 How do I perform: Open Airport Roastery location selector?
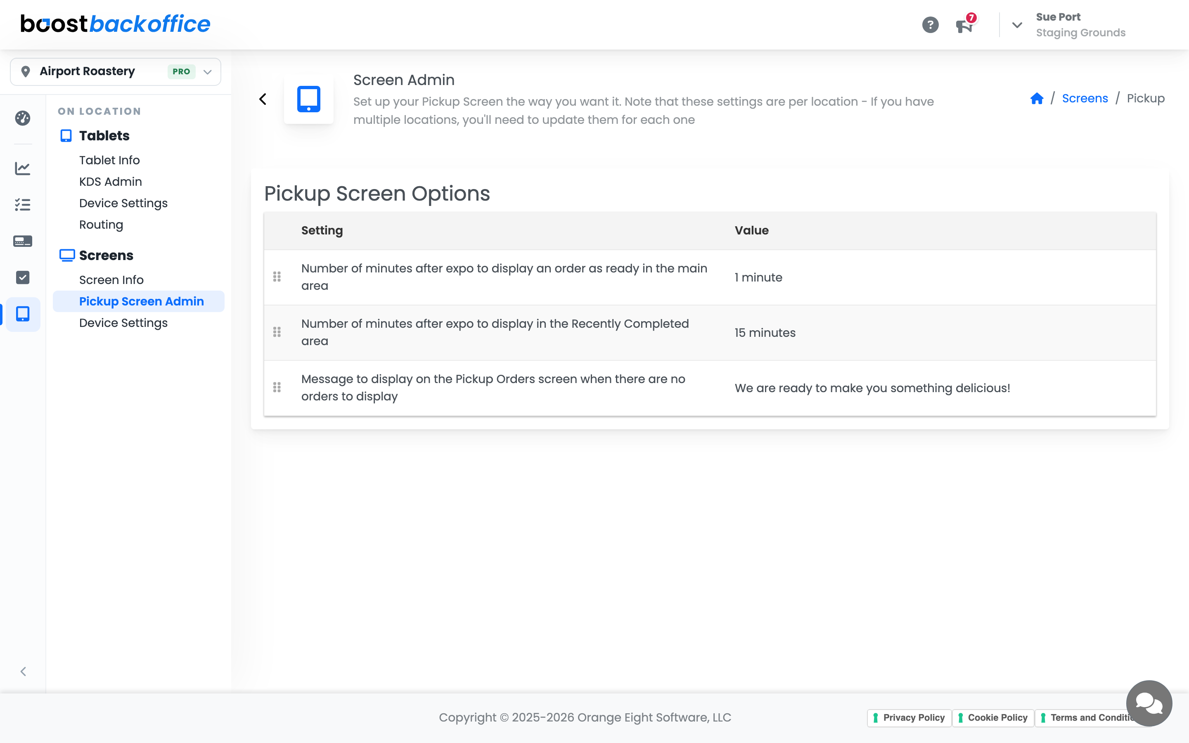click(x=116, y=72)
